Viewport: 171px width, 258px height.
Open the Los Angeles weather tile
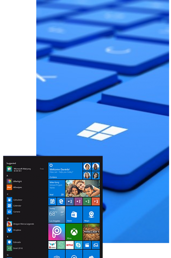57,214
